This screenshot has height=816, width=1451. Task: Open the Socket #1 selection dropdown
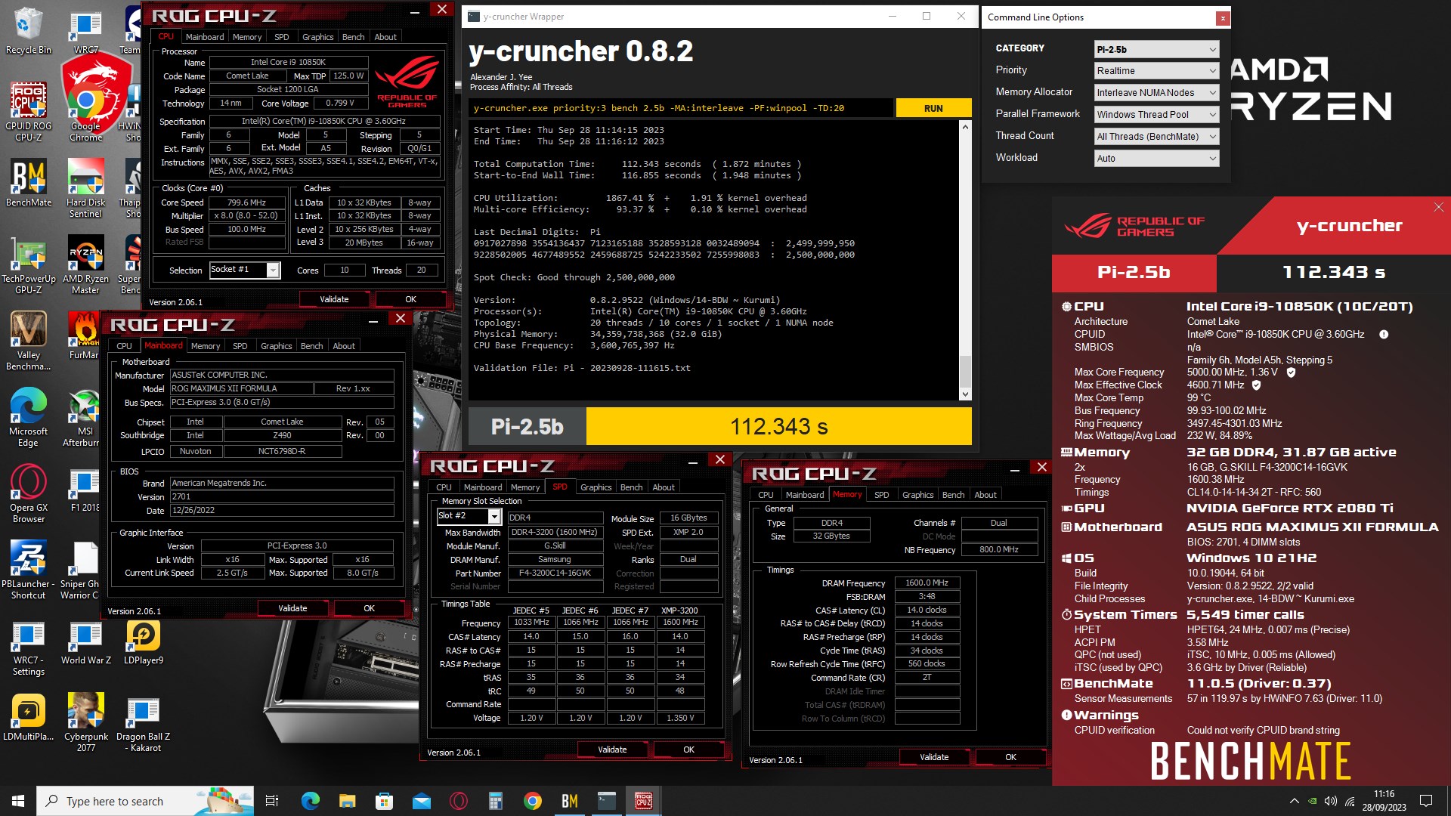coord(244,270)
